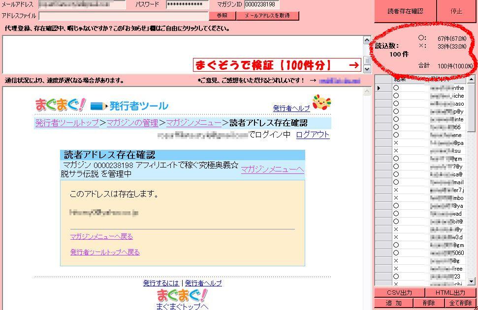
Task: Click the 発行者ツールトップへ戻る link
Action: click(x=105, y=252)
